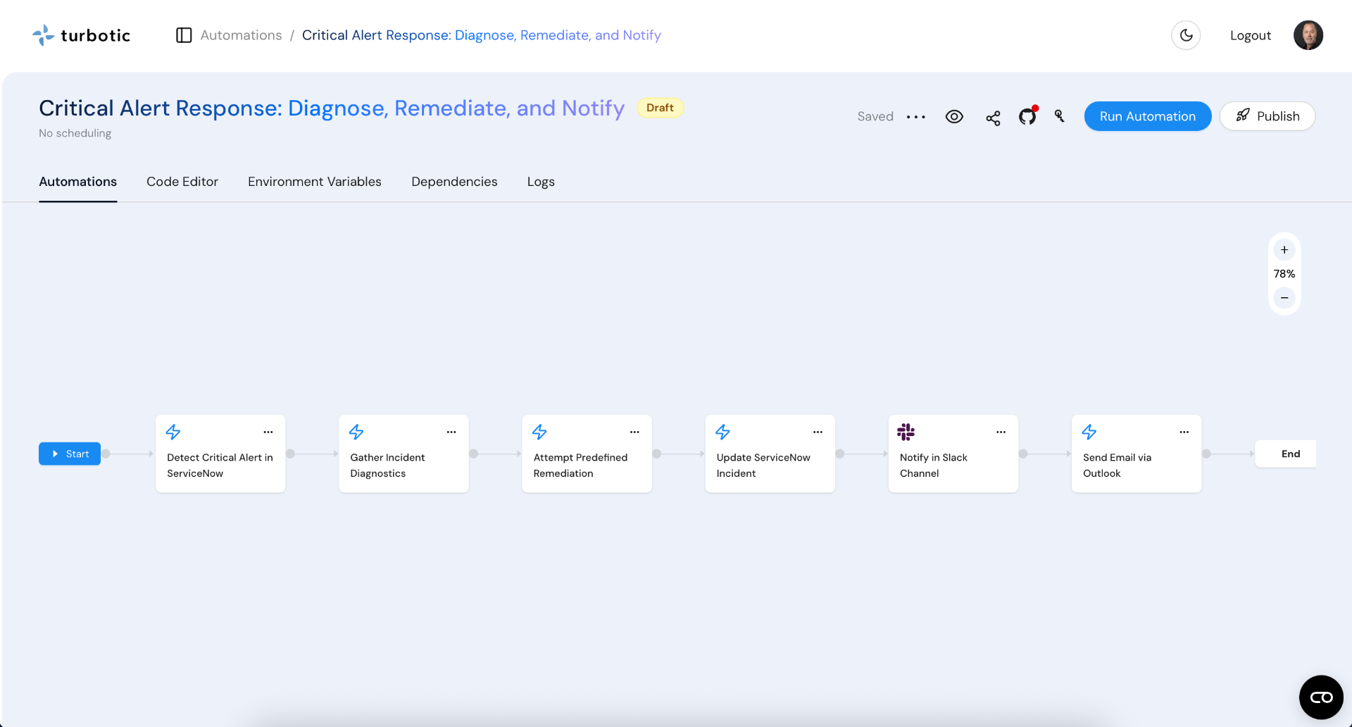Click output connector dot of Gather Incident Diagnostics node
This screenshot has height=727, width=1352.
tap(474, 454)
